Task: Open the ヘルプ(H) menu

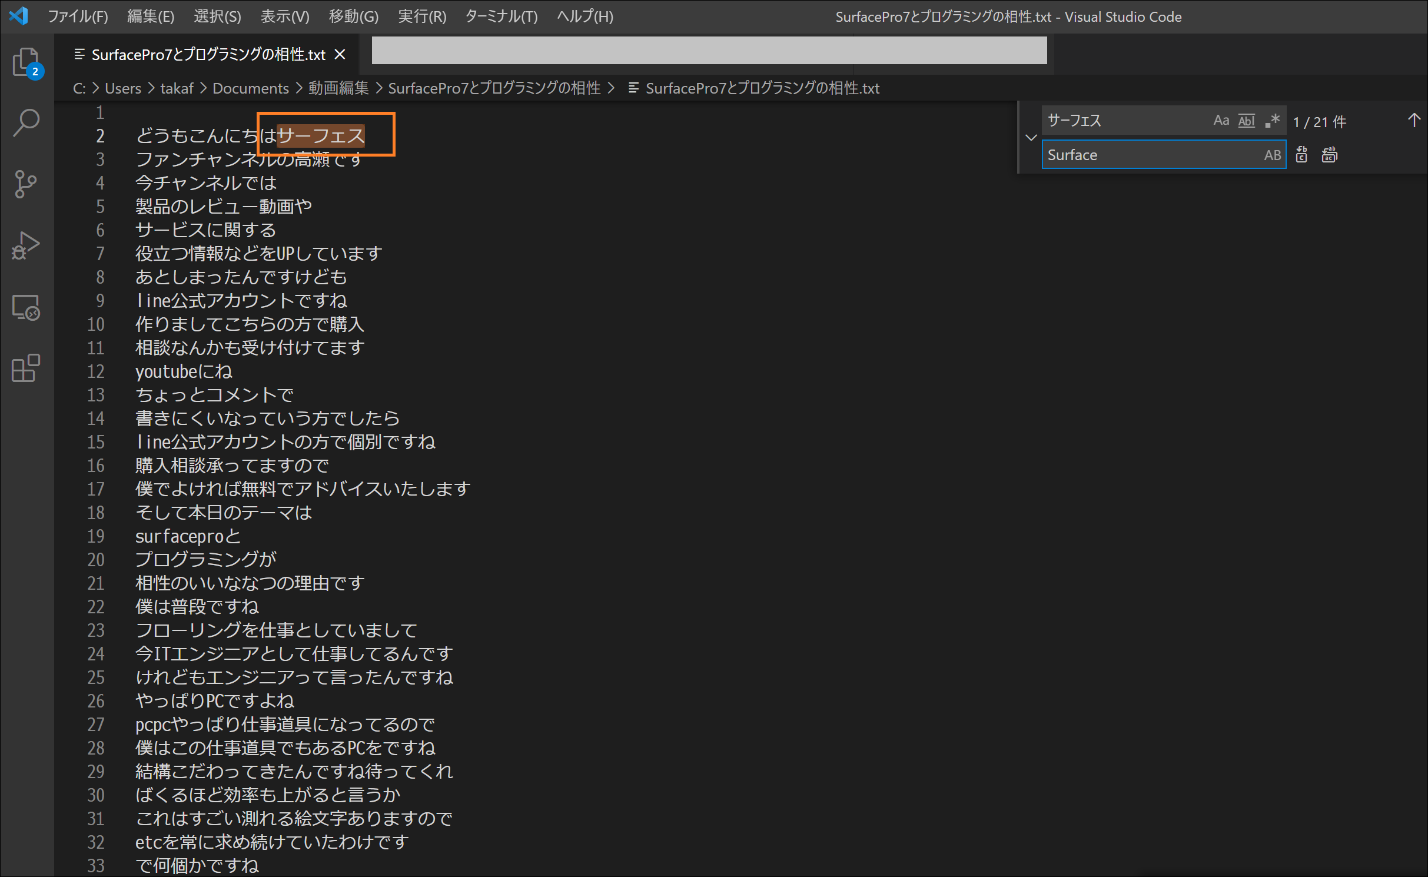Action: (x=585, y=16)
